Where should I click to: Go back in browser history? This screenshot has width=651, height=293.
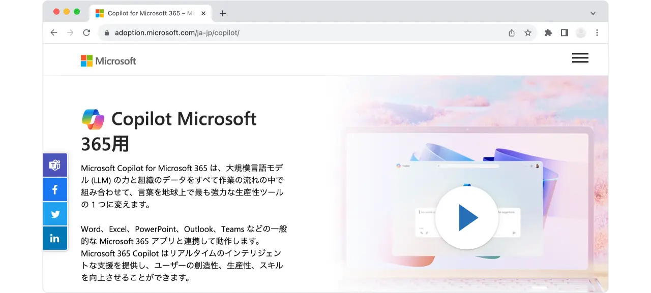54,32
